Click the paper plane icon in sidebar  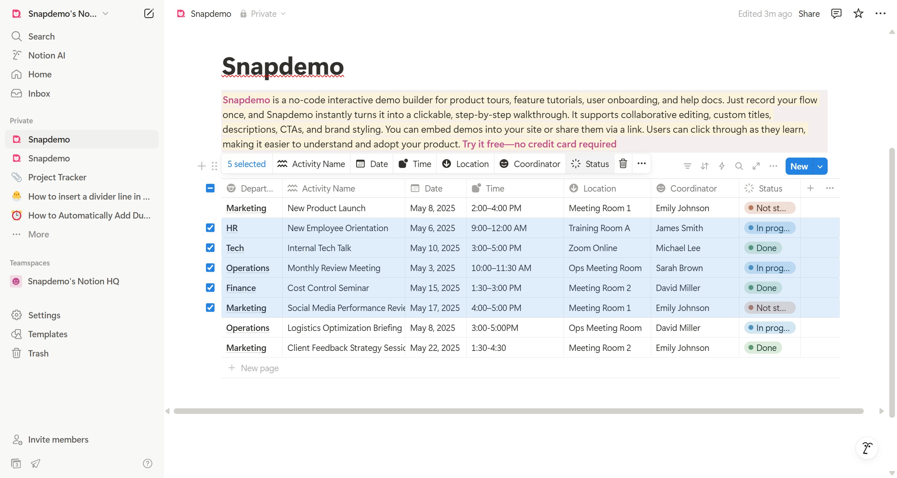pyautogui.click(x=35, y=463)
